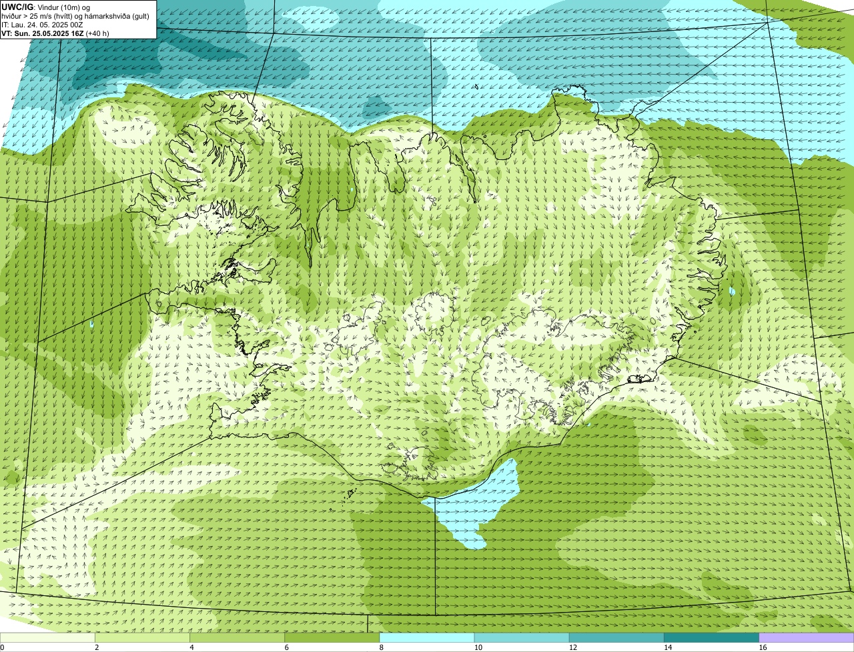
Task: Click the "hviður > 25 m/s (hvítt)" description line
Action: [75, 15]
